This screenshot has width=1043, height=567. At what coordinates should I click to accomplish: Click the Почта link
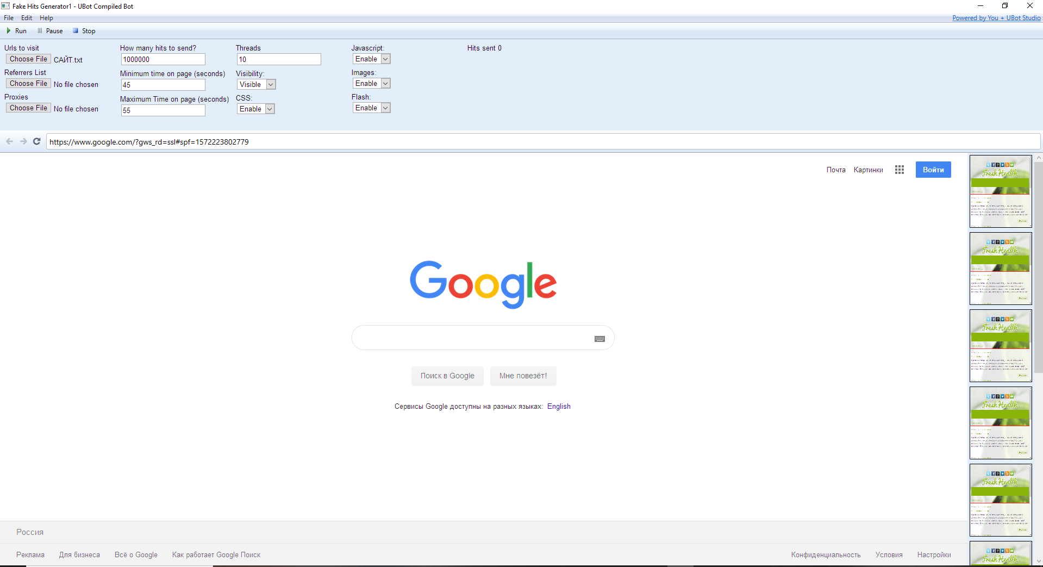836,170
